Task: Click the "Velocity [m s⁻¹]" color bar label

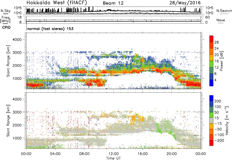Action: (227, 120)
